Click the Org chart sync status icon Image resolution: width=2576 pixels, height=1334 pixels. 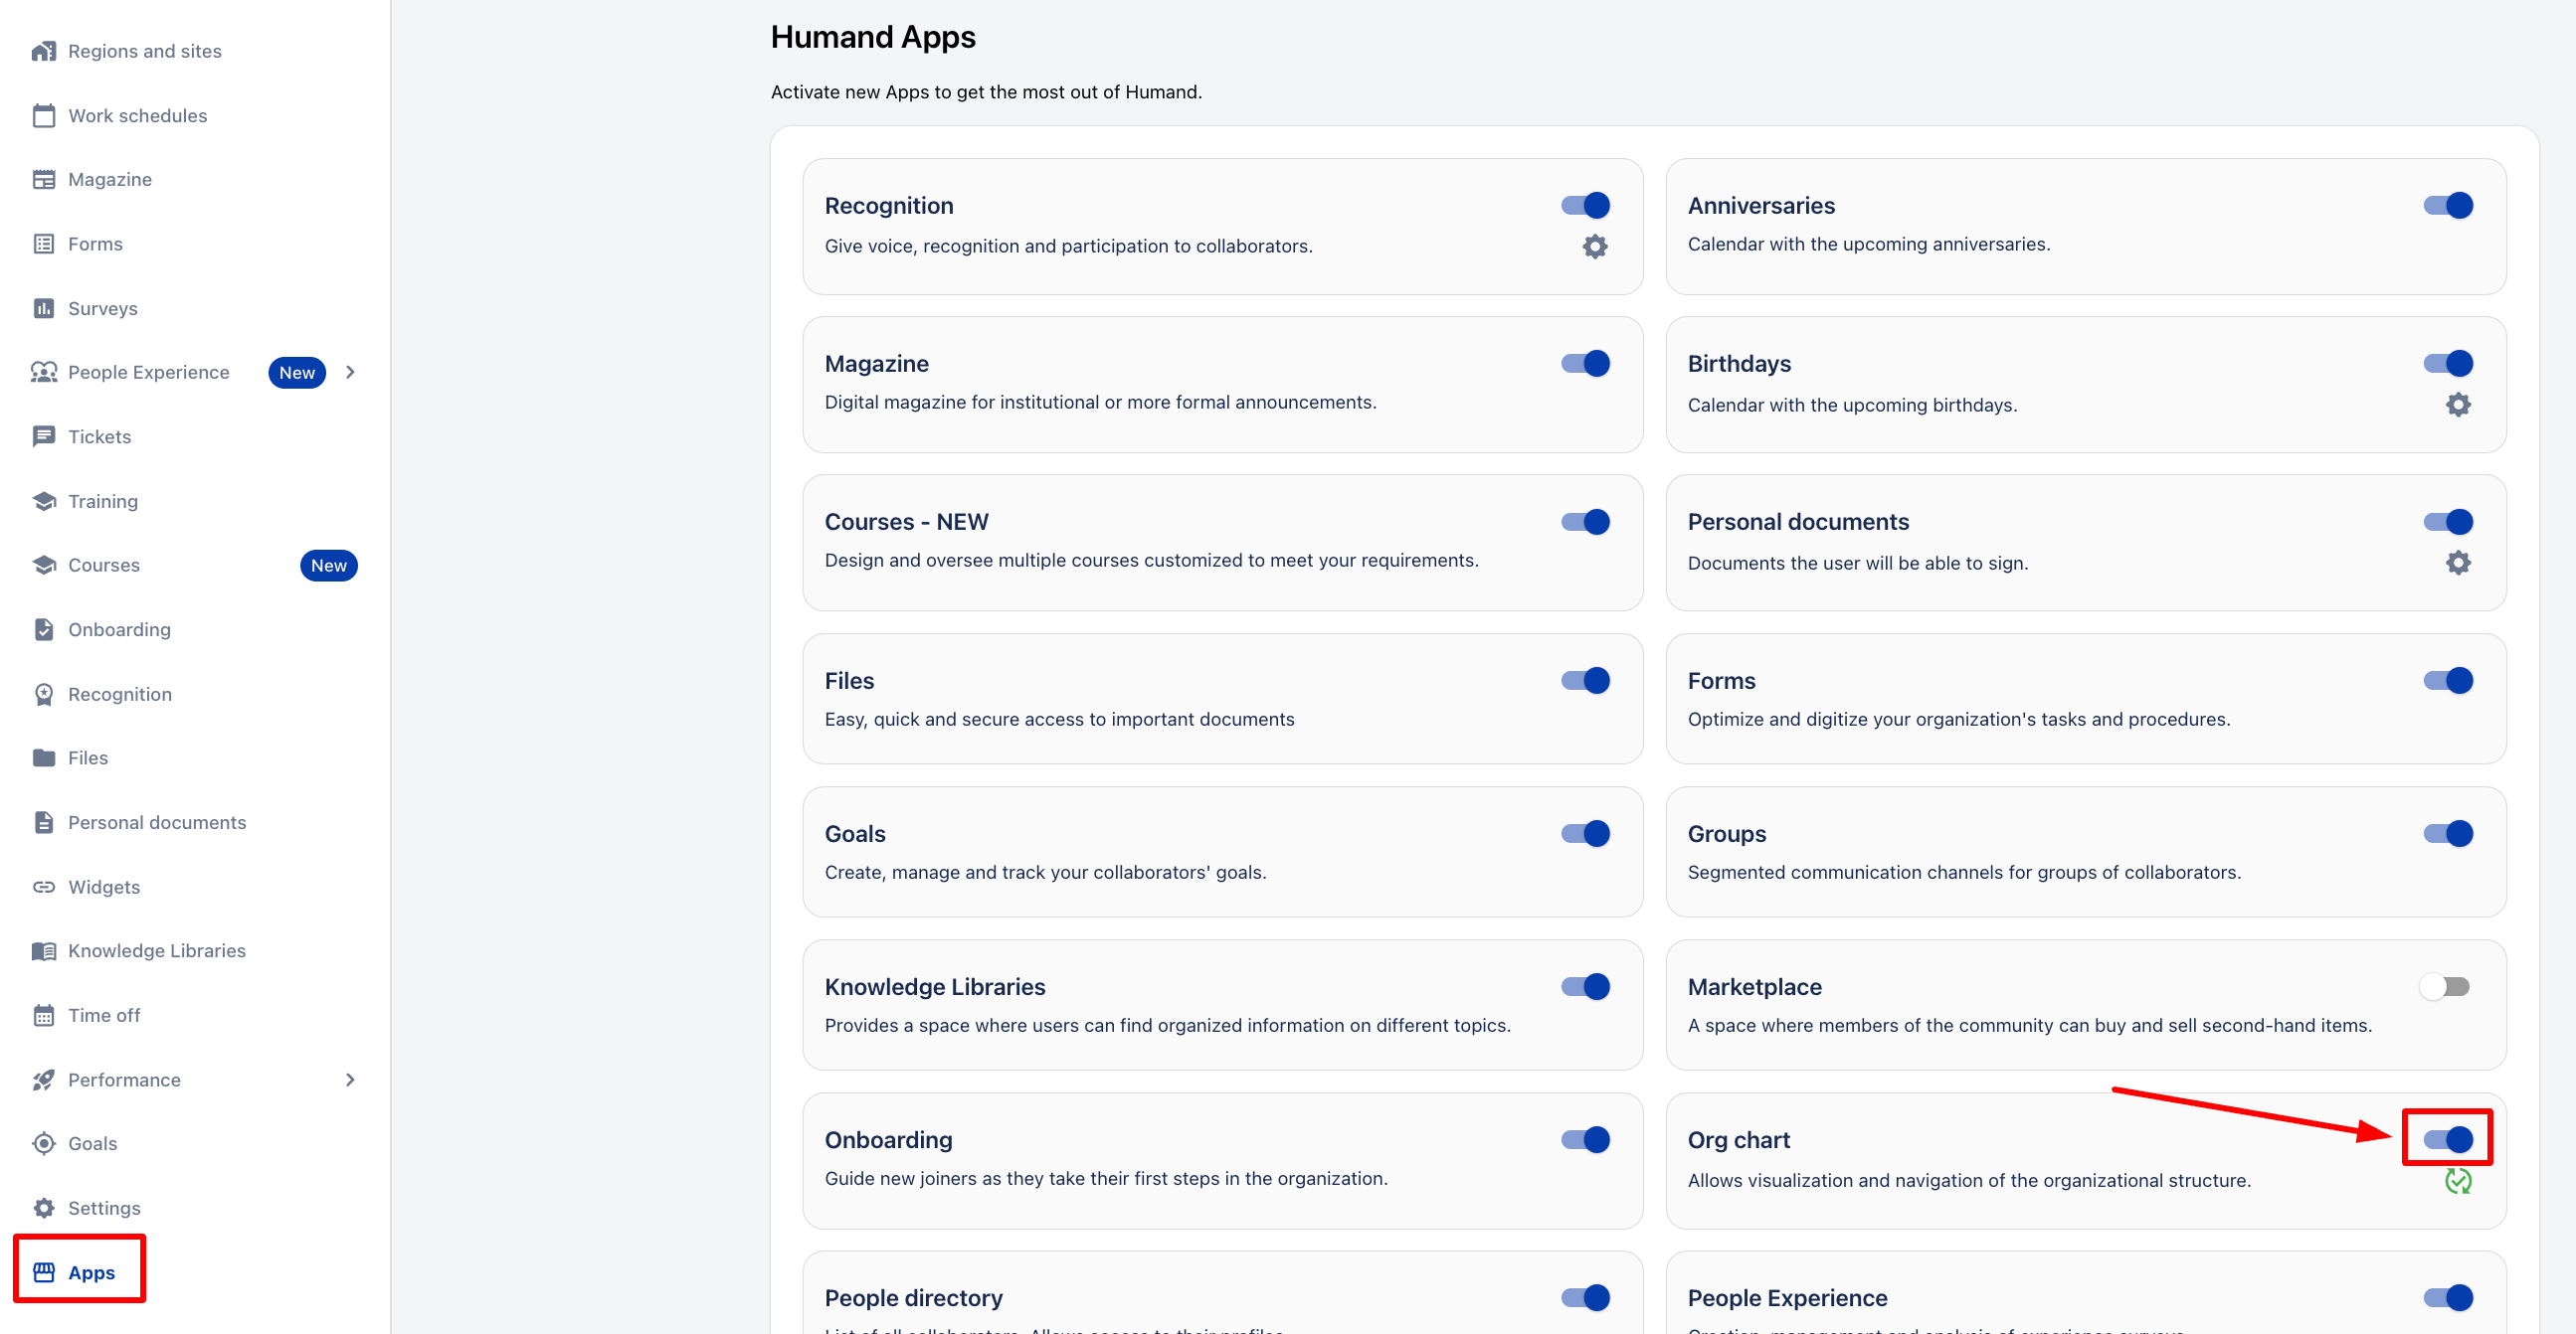[2458, 1181]
